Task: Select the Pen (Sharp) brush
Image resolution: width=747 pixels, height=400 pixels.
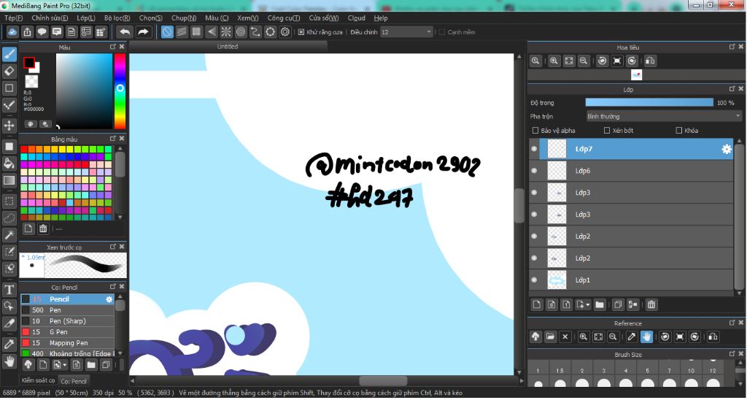Action: [x=68, y=321]
